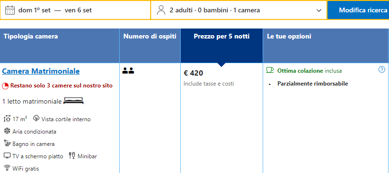
Task: Click the room size 17 m² icon
Action: click(7, 119)
